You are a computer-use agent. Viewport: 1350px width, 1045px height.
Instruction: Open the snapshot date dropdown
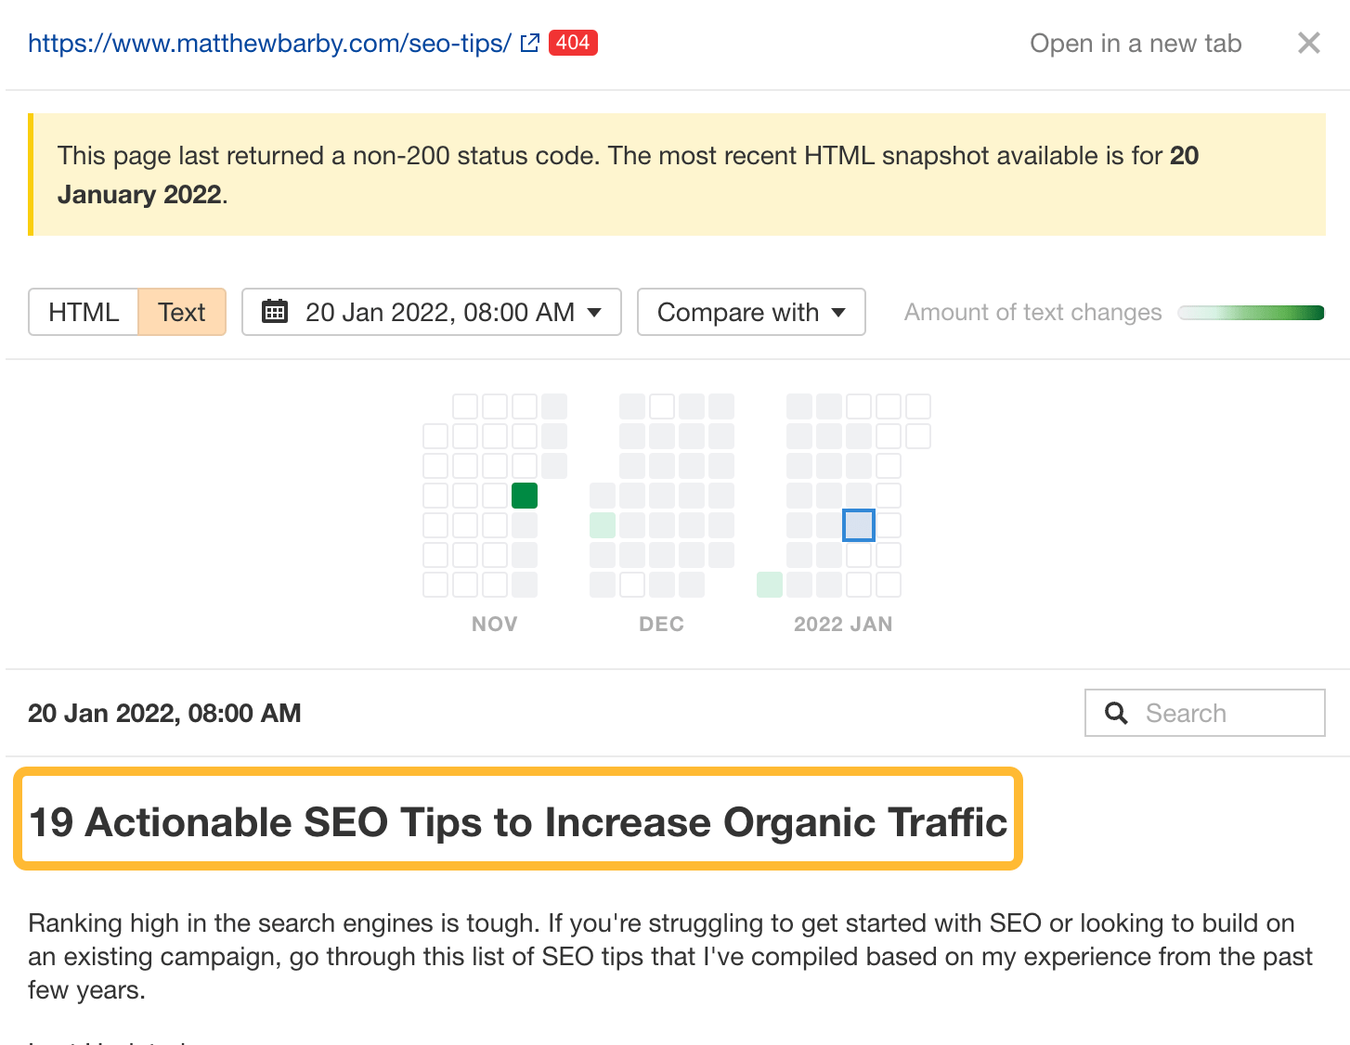pyautogui.click(x=432, y=312)
